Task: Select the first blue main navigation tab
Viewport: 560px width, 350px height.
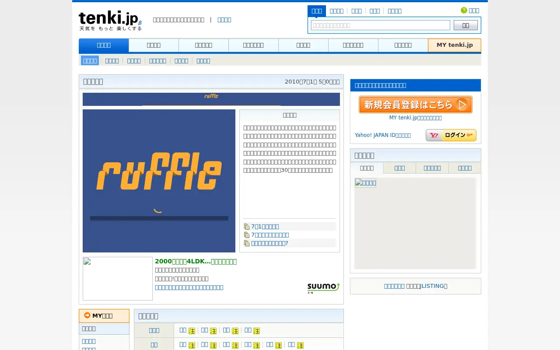Action: pos(104,45)
